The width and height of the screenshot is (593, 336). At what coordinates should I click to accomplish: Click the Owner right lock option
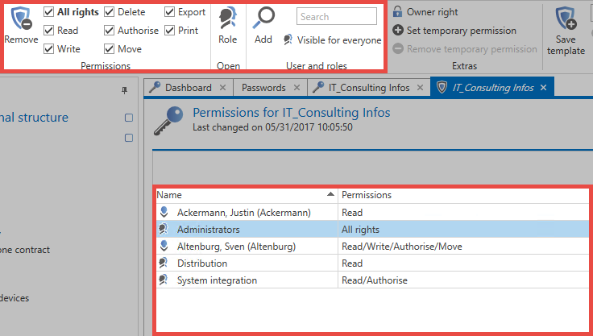[425, 12]
